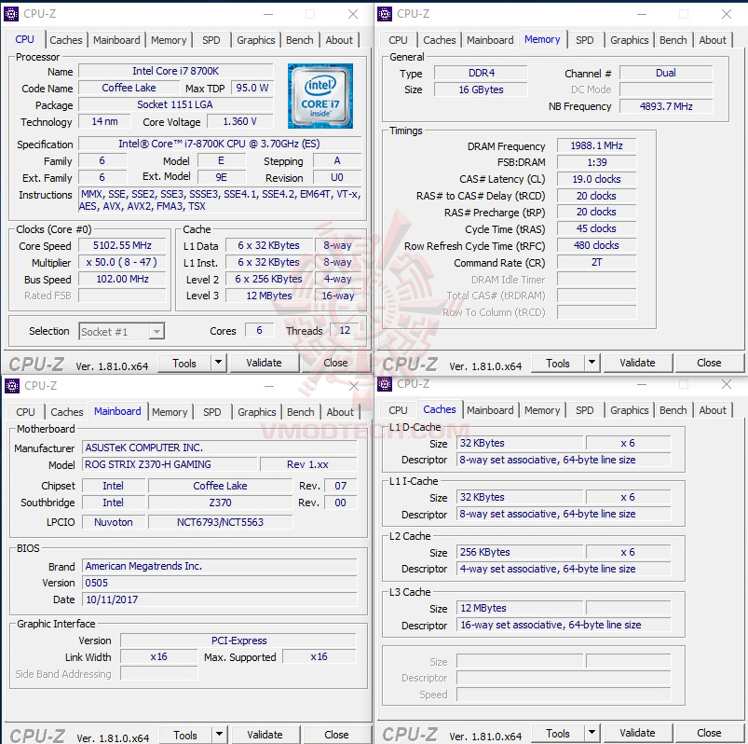Screen dimensions: 748x744
Task: Click the Validate button in the top-left window
Action: point(265,363)
